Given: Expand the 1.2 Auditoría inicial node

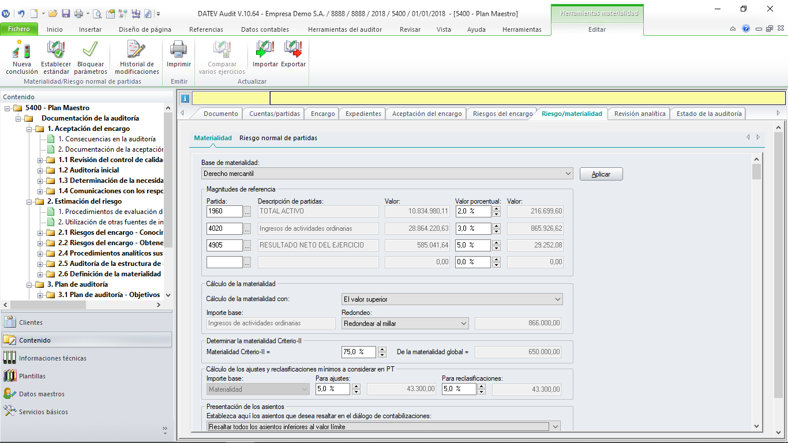Looking at the screenshot, I should (40, 170).
